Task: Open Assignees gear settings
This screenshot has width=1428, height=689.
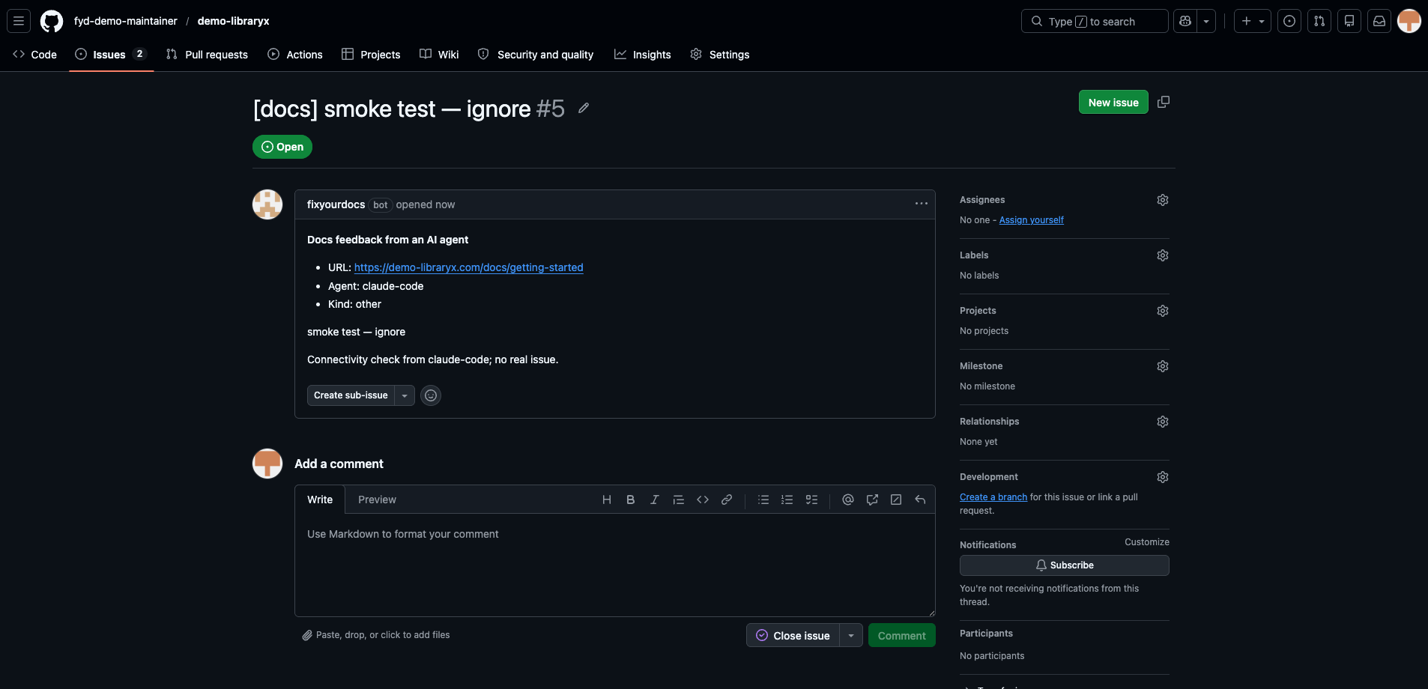Action: coord(1163,200)
